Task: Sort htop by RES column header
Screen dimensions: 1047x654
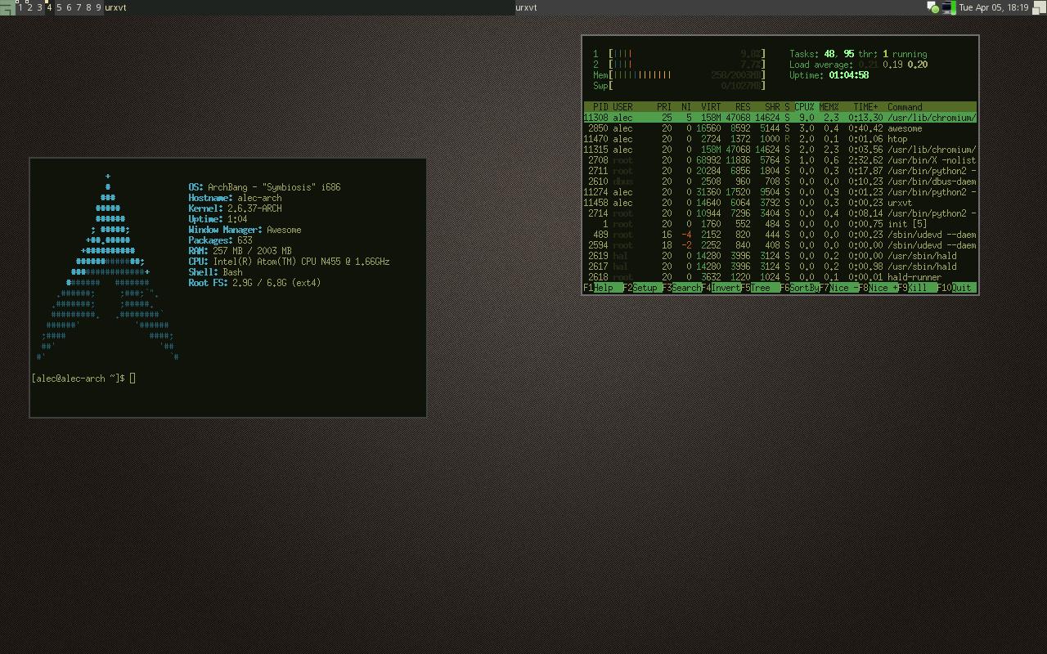Action: pyautogui.click(x=743, y=107)
